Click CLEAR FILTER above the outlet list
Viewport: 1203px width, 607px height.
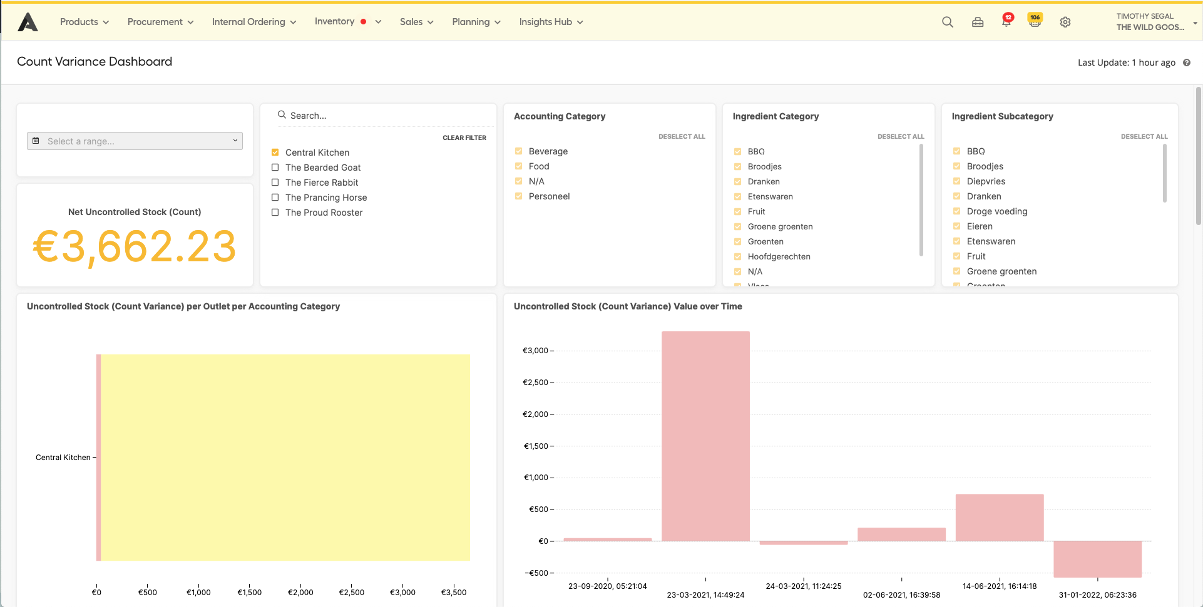point(464,138)
